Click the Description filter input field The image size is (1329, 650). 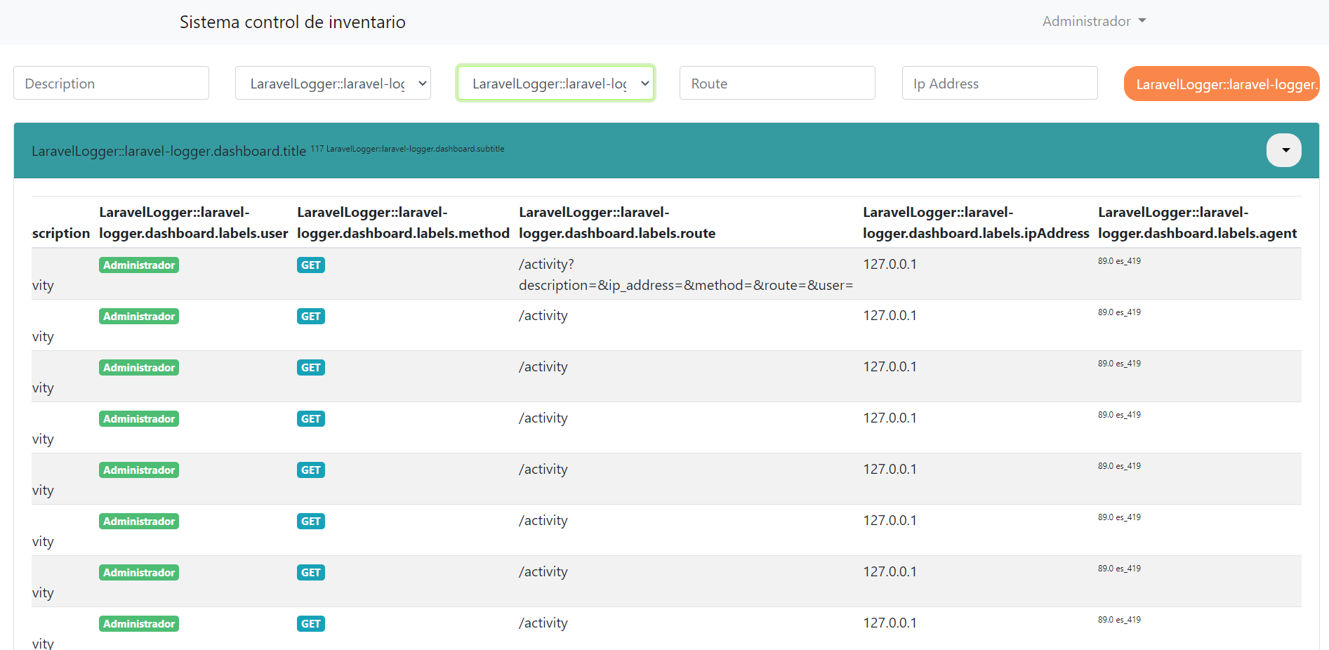[111, 83]
